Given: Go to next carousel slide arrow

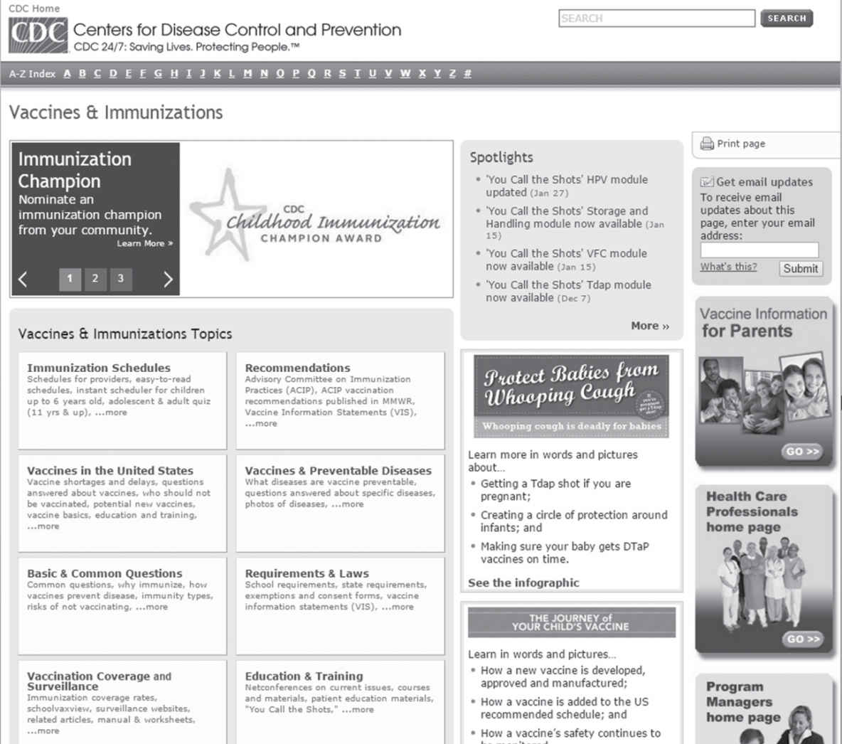Looking at the screenshot, I should tap(168, 279).
